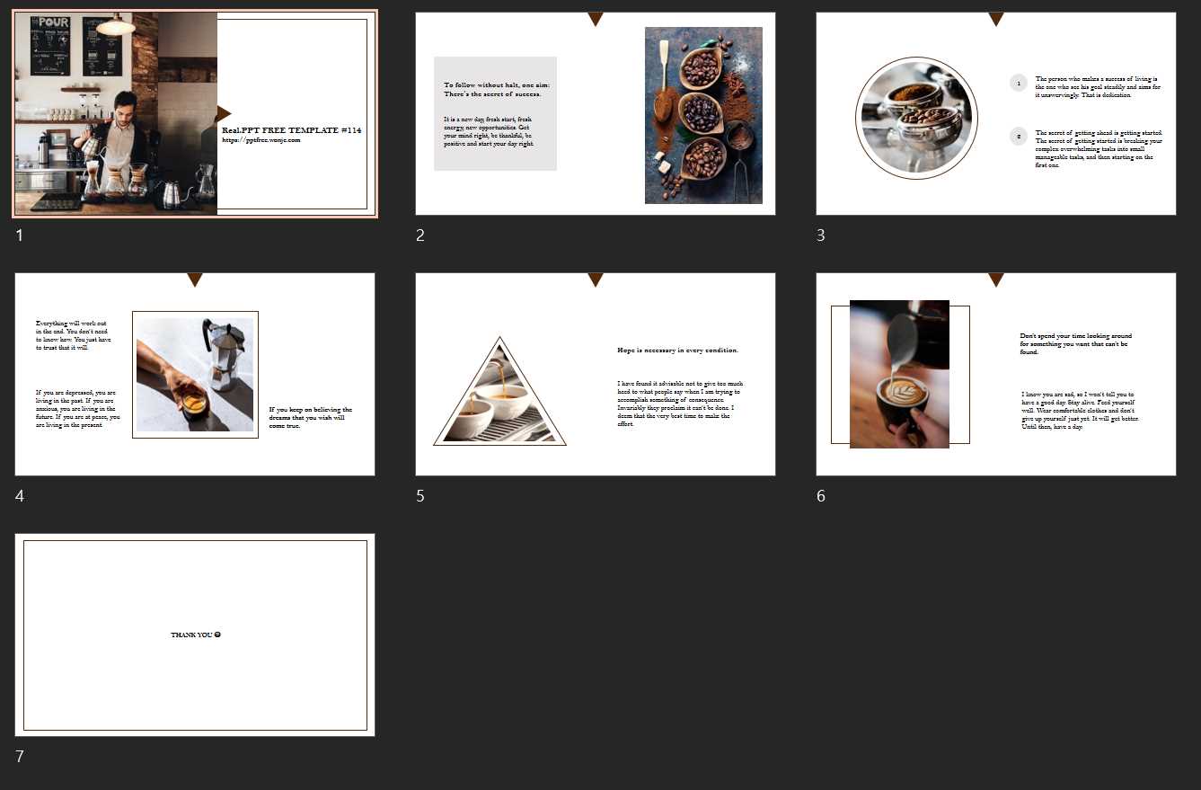The image size is (1201, 790).
Task: Click 'I have found it advisable' paragraph
Action: [680, 404]
